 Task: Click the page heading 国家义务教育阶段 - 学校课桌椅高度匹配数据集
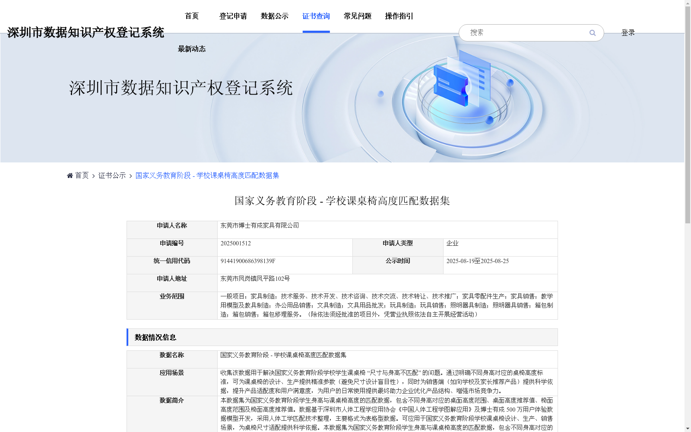pos(342,201)
